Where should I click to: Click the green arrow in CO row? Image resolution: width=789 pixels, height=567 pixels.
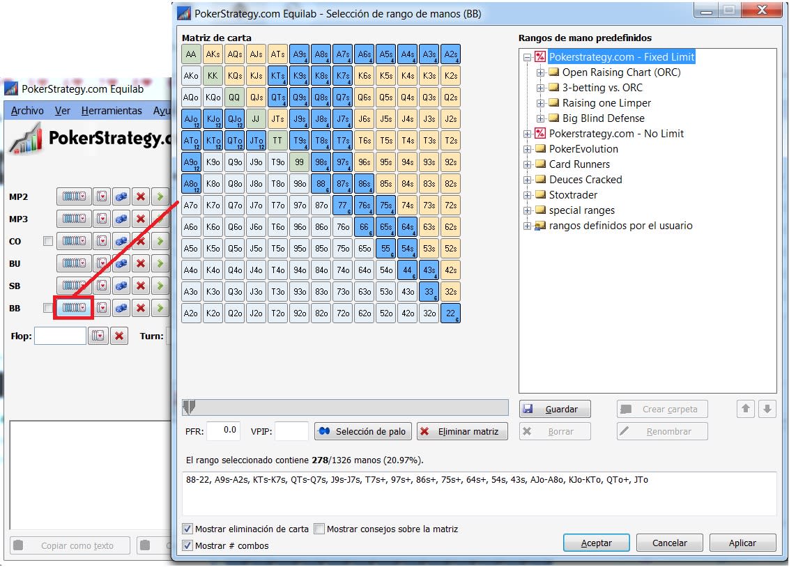tap(160, 241)
